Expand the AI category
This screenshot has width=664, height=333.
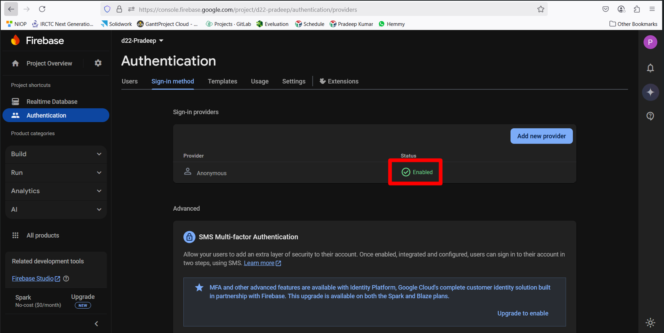click(x=56, y=210)
